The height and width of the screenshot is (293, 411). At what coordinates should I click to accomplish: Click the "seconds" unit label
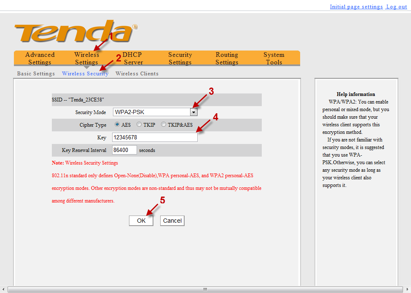147,150
